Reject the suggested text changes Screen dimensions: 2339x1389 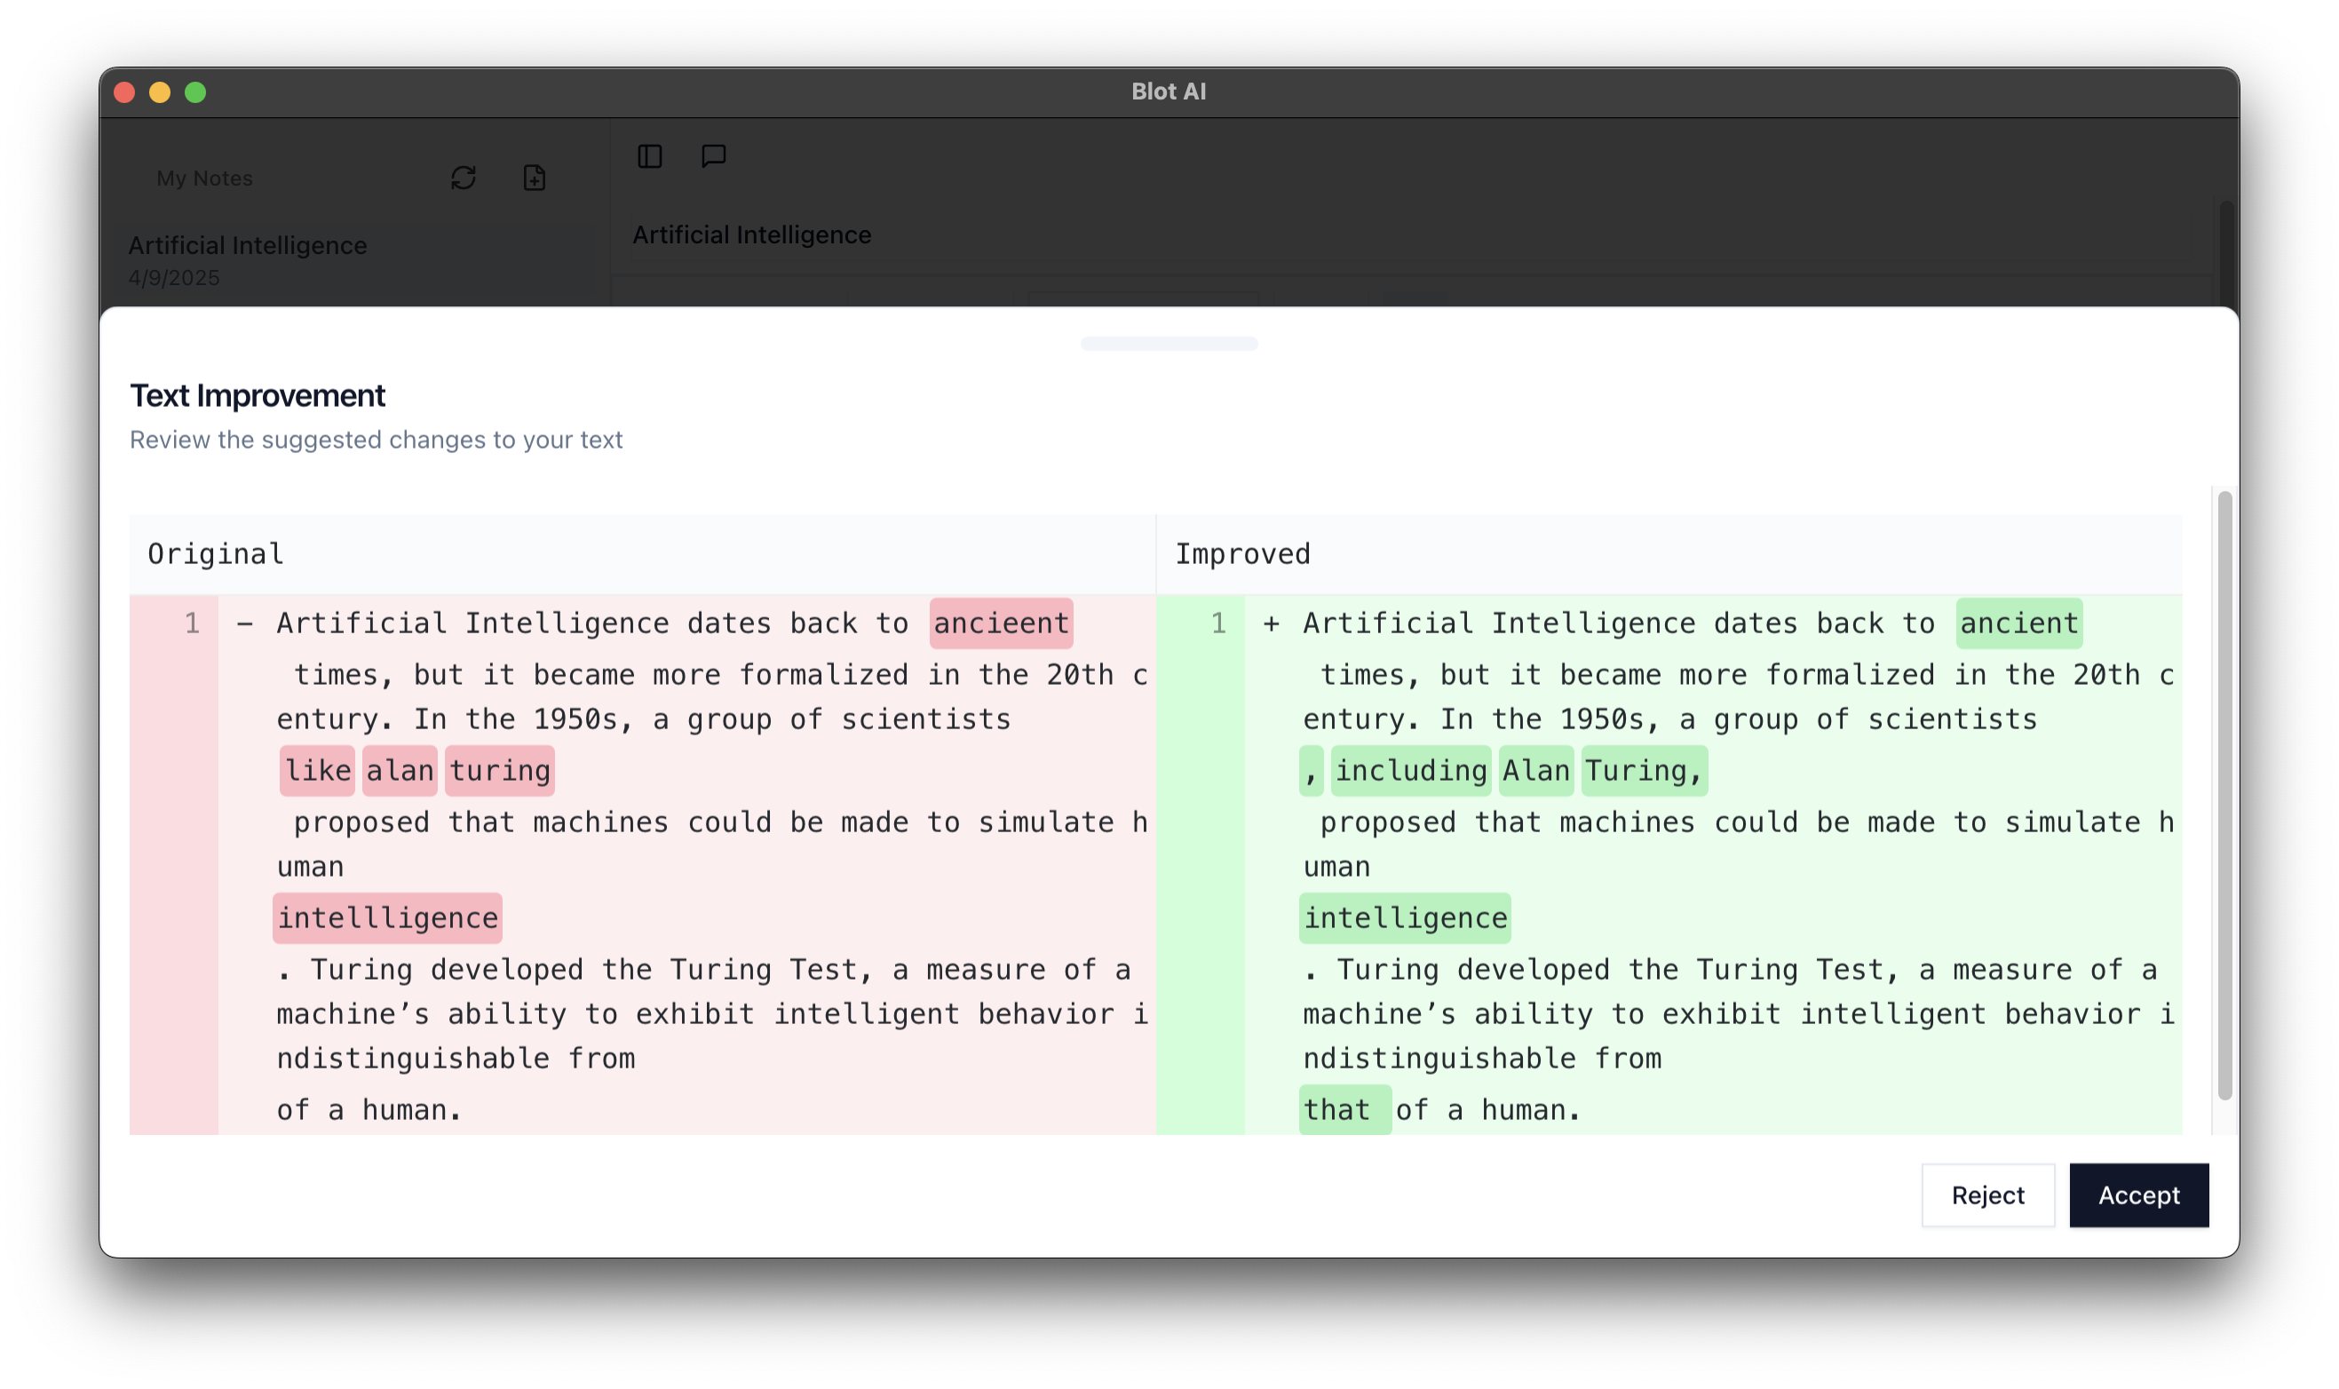(1987, 1195)
